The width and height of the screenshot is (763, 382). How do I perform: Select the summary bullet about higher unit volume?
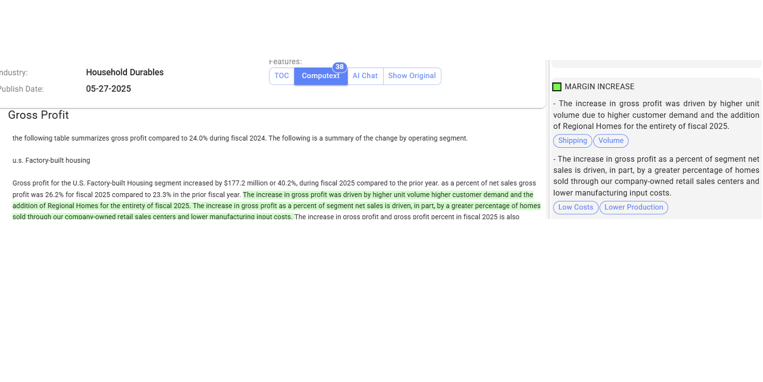click(x=656, y=115)
